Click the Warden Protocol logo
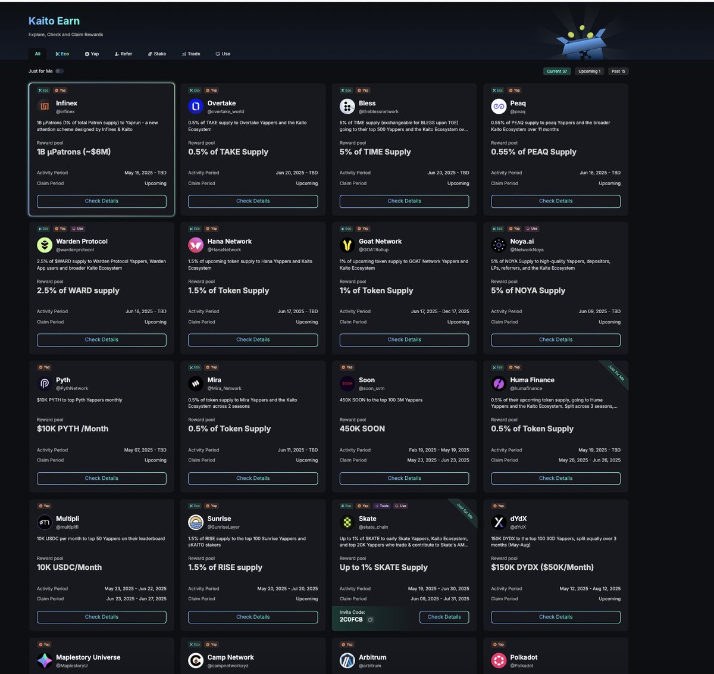This screenshot has height=674, width=714. [x=45, y=245]
